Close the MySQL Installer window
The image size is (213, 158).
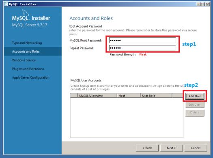point(207,4)
